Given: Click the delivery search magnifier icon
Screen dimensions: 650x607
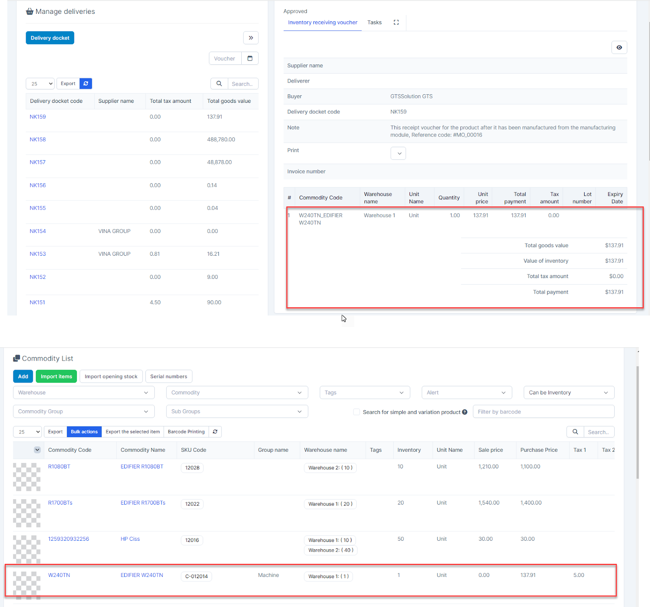Looking at the screenshot, I should pyautogui.click(x=219, y=84).
